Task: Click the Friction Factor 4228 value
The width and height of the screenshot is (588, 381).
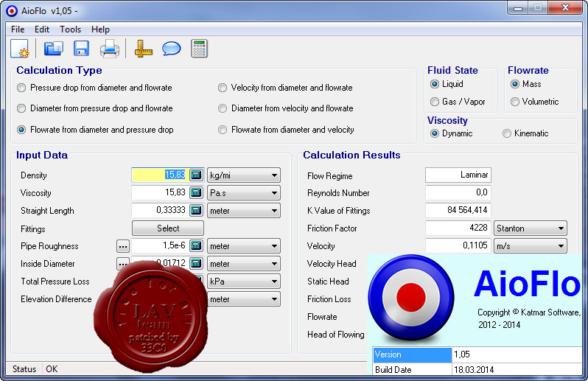Action: point(458,228)
